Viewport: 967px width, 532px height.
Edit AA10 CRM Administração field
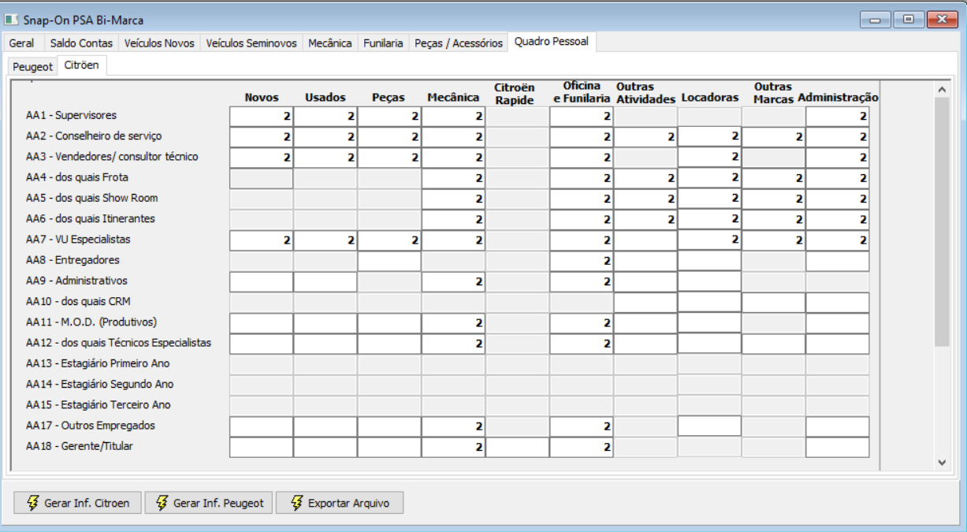[837, 302]
